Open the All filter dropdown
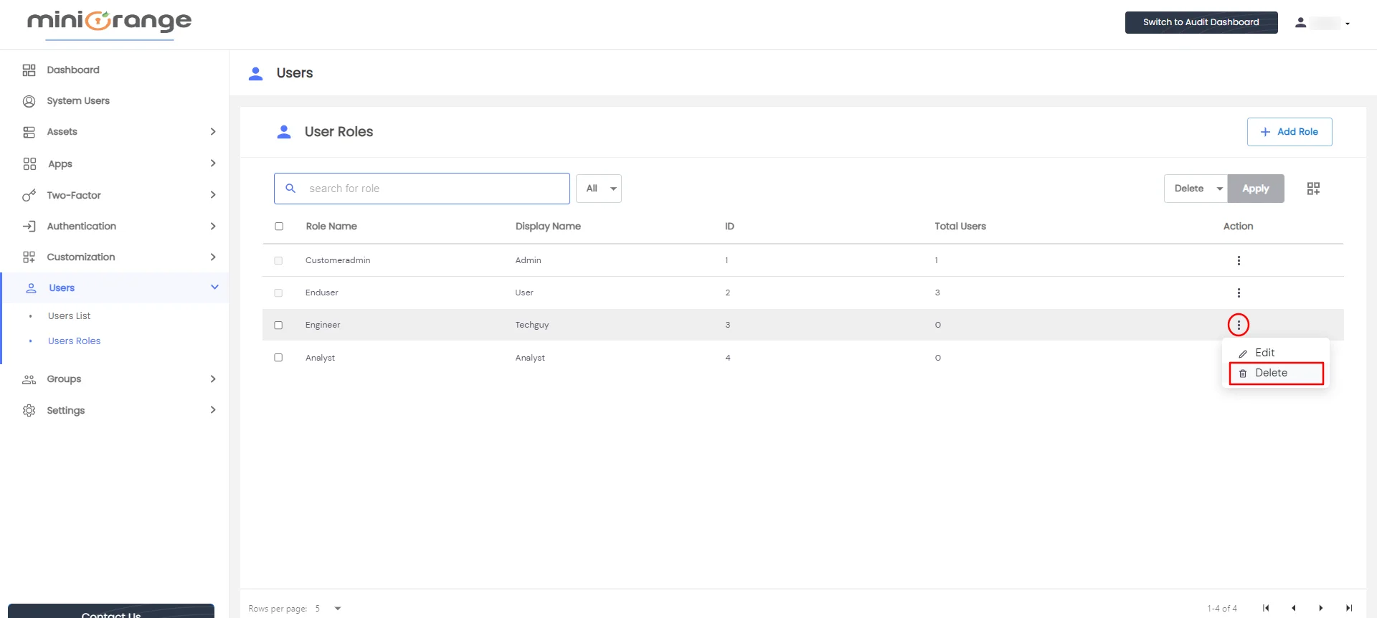The height and width of the screenshot is (618, 1377). point(599,189)
